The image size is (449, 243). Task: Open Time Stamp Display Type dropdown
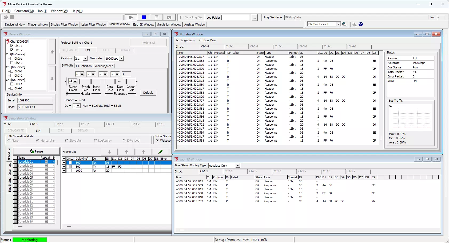(237, 166)
